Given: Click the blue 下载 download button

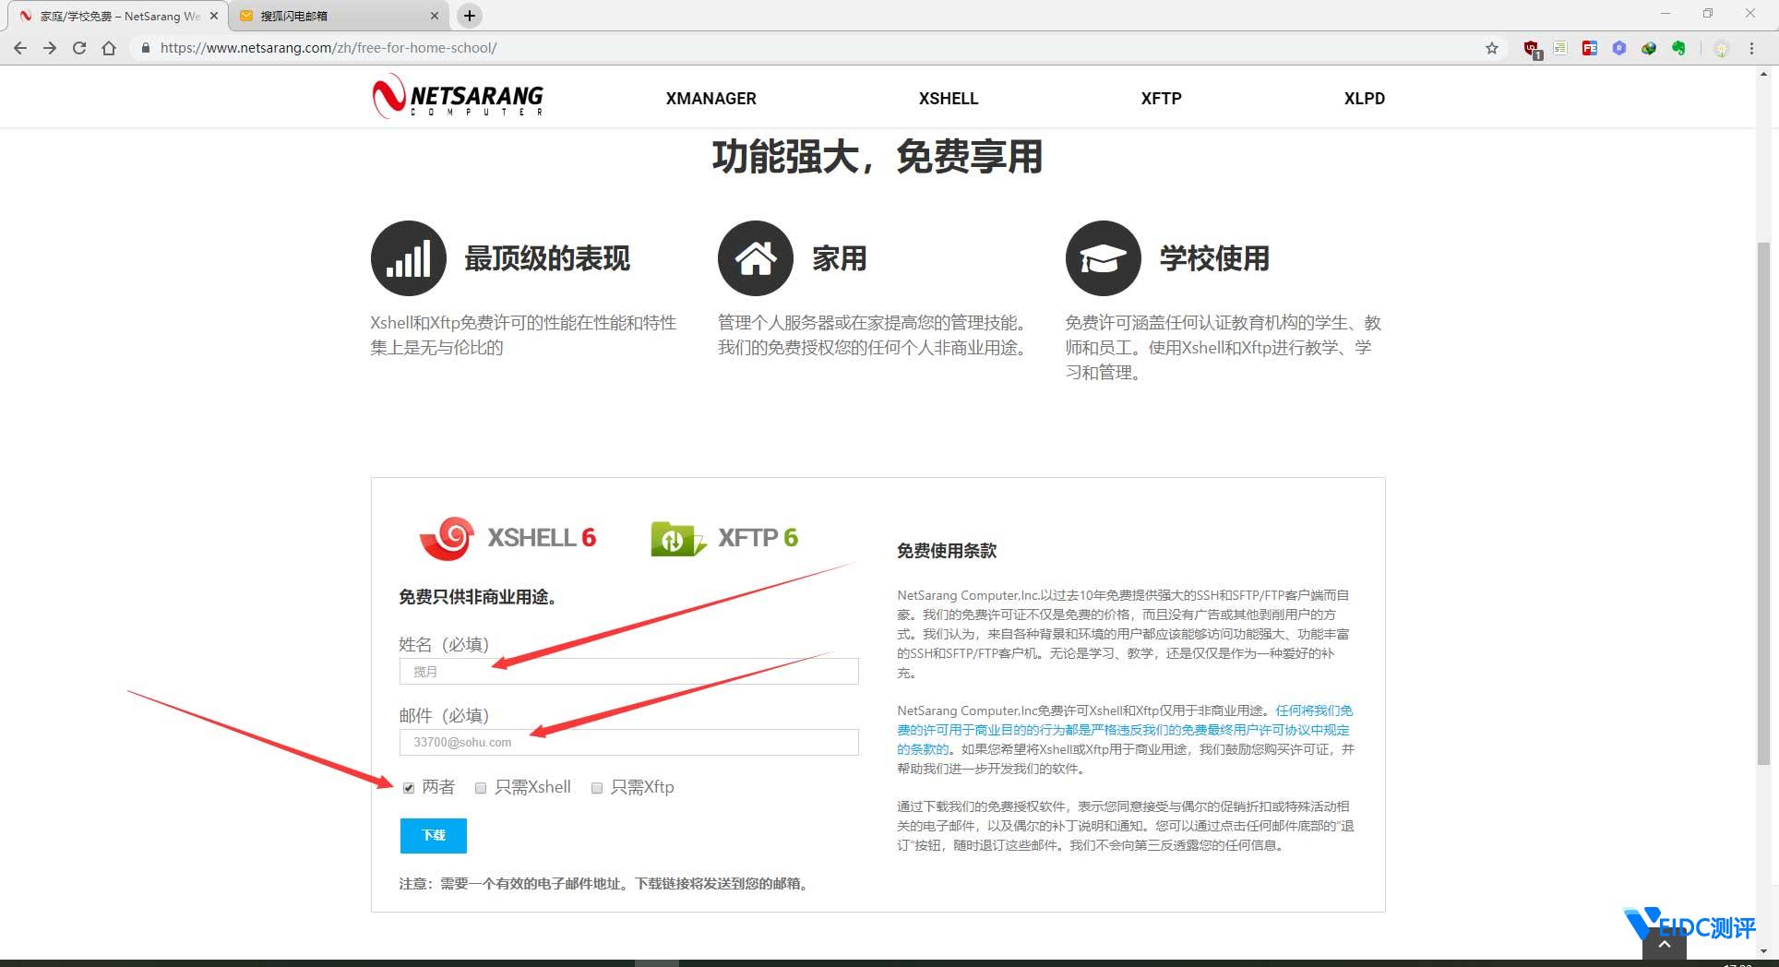Looking at the screenshot, I should (x=433, y=835).
